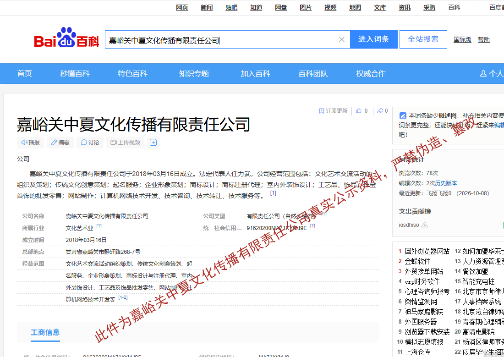Select 知识专题 in the blue navigation bar
Viewport: 504px width, 357px height.
194,73
